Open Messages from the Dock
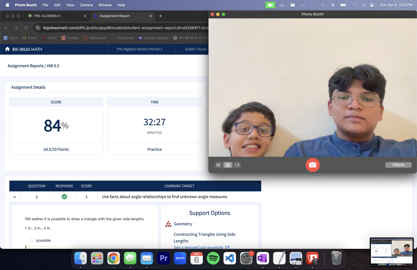Screen dimensions: 417x270 pos(130,258)
